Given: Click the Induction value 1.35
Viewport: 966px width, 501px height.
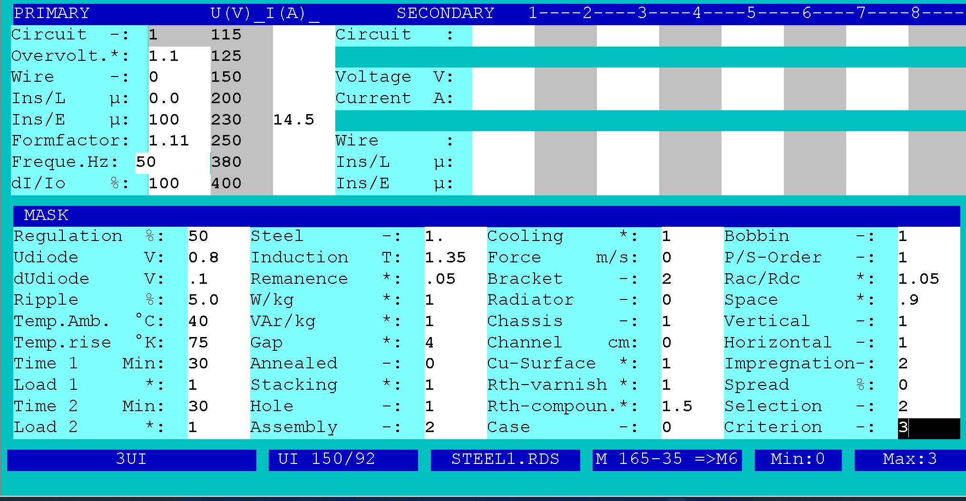Looking at the screenshot, I should (456, 258).
